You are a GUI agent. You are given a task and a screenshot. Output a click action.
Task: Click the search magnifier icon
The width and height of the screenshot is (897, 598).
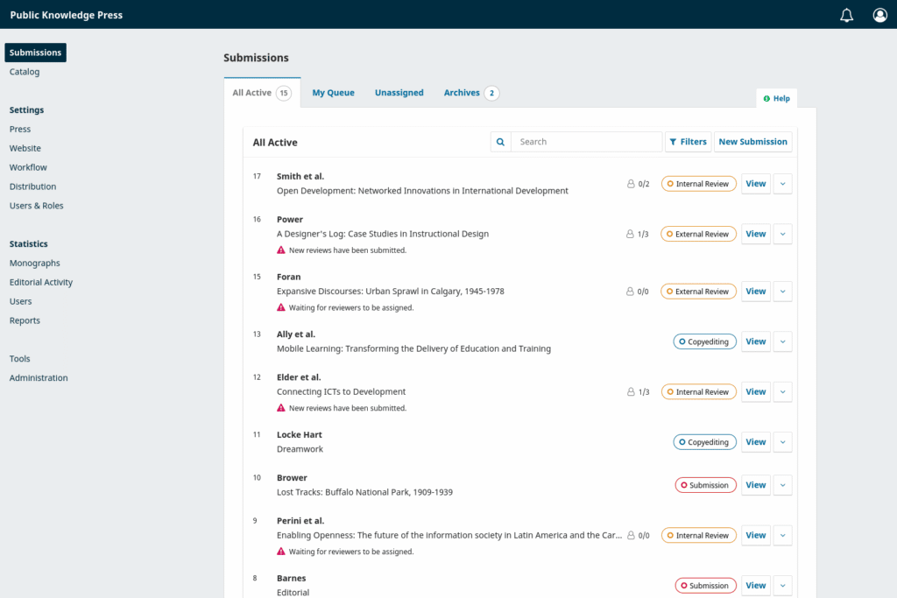click(499, 141)
